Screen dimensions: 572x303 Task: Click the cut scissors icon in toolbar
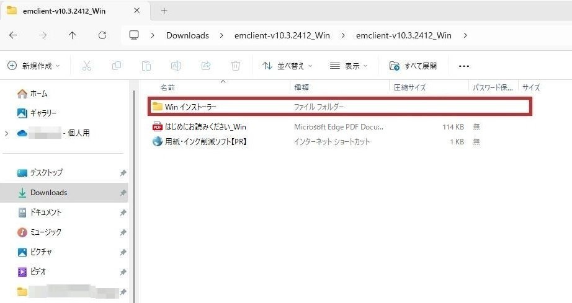pyautogui.click(x=87, y=66)
